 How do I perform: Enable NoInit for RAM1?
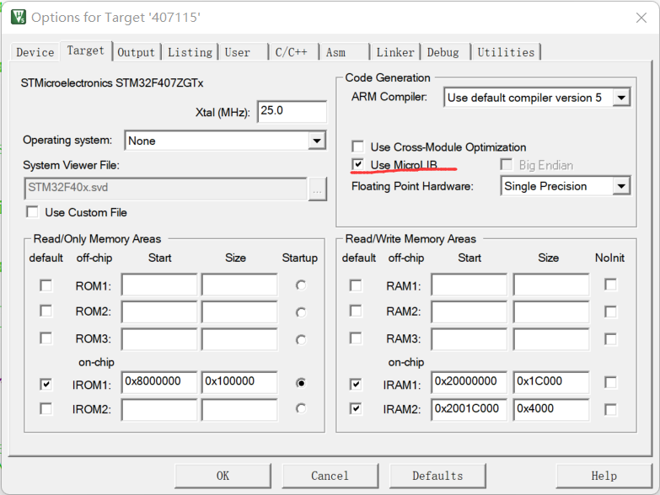[610, 285]
